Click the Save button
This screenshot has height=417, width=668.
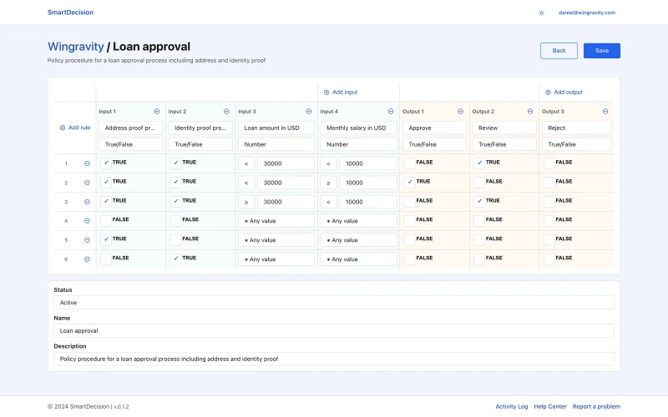601,51
